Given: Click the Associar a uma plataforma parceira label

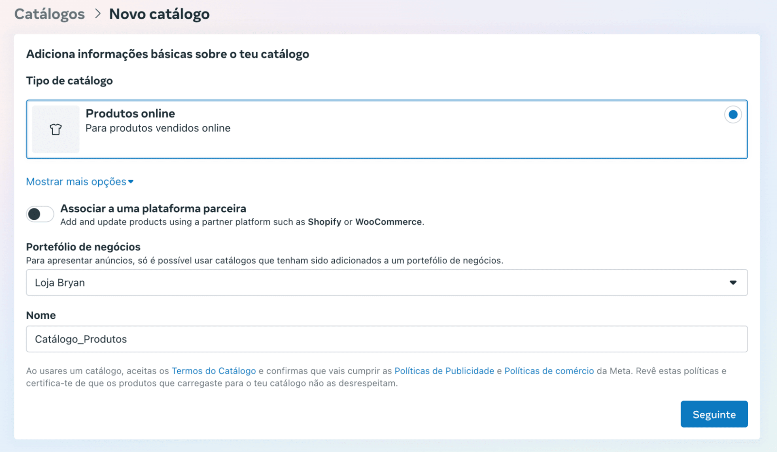Looking at the screenshot, I should [153, 208].
